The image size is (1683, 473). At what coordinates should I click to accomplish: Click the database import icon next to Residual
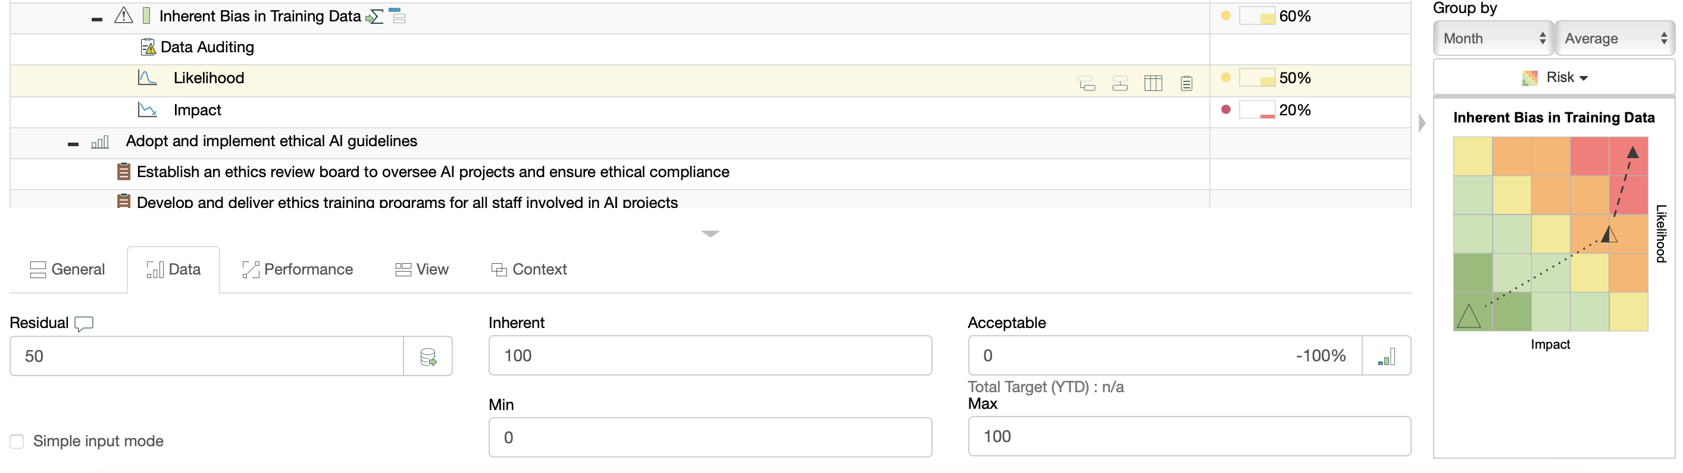tap(428, 357)
